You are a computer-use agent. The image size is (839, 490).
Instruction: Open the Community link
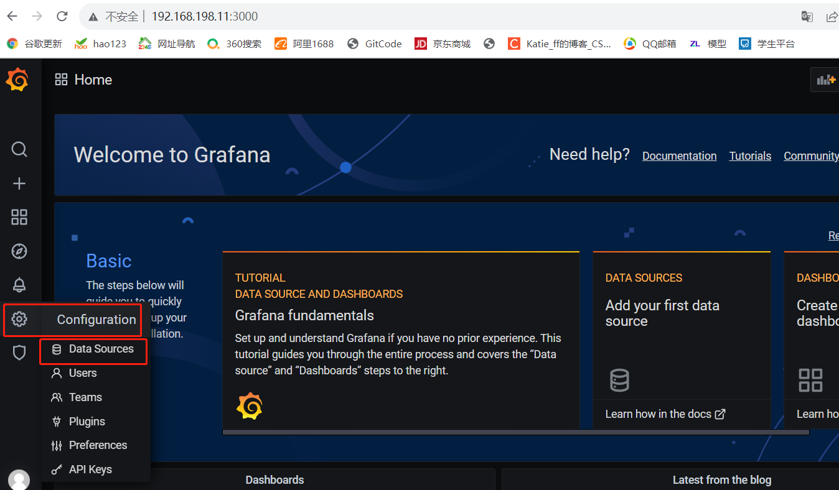click(x=811, y=156)
